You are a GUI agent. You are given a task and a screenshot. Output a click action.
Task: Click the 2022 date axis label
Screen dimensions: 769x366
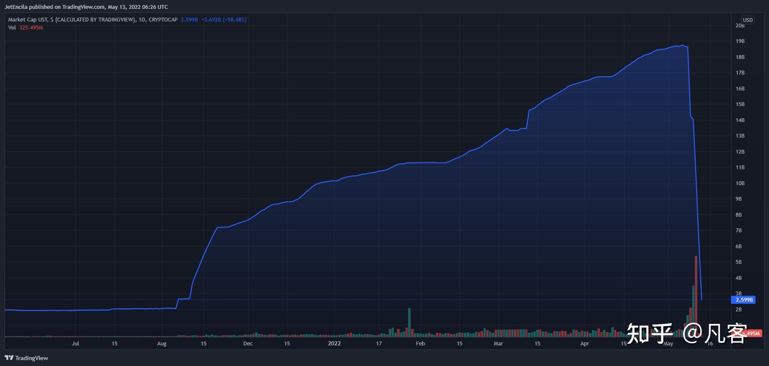pyautogui.click(x=334, y=344)
